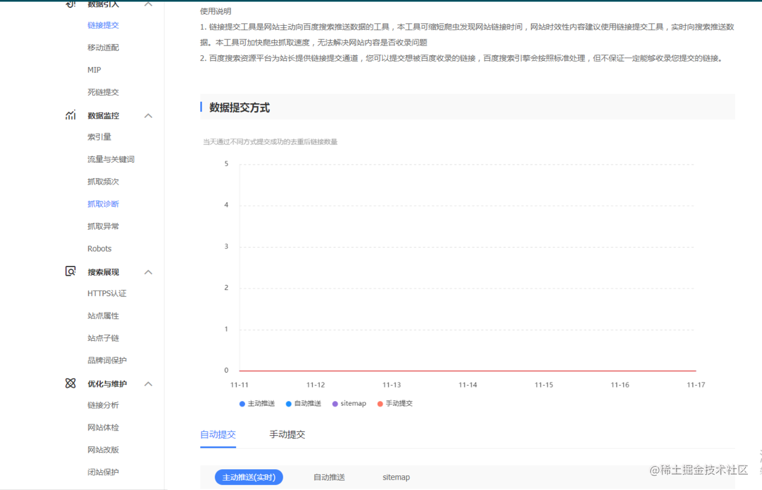Open the Robots sidebar item
762x490 pixels.
click(x=100, y=249)
